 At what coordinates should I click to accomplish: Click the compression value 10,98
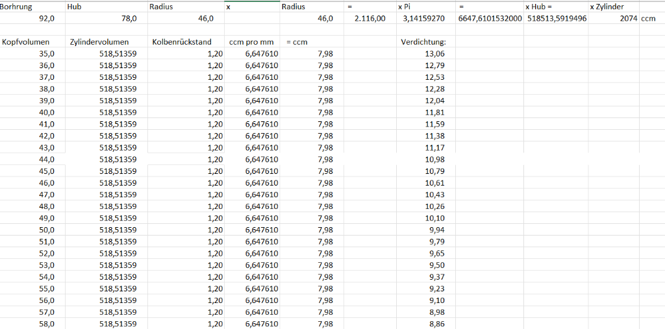tap(425, 159)
